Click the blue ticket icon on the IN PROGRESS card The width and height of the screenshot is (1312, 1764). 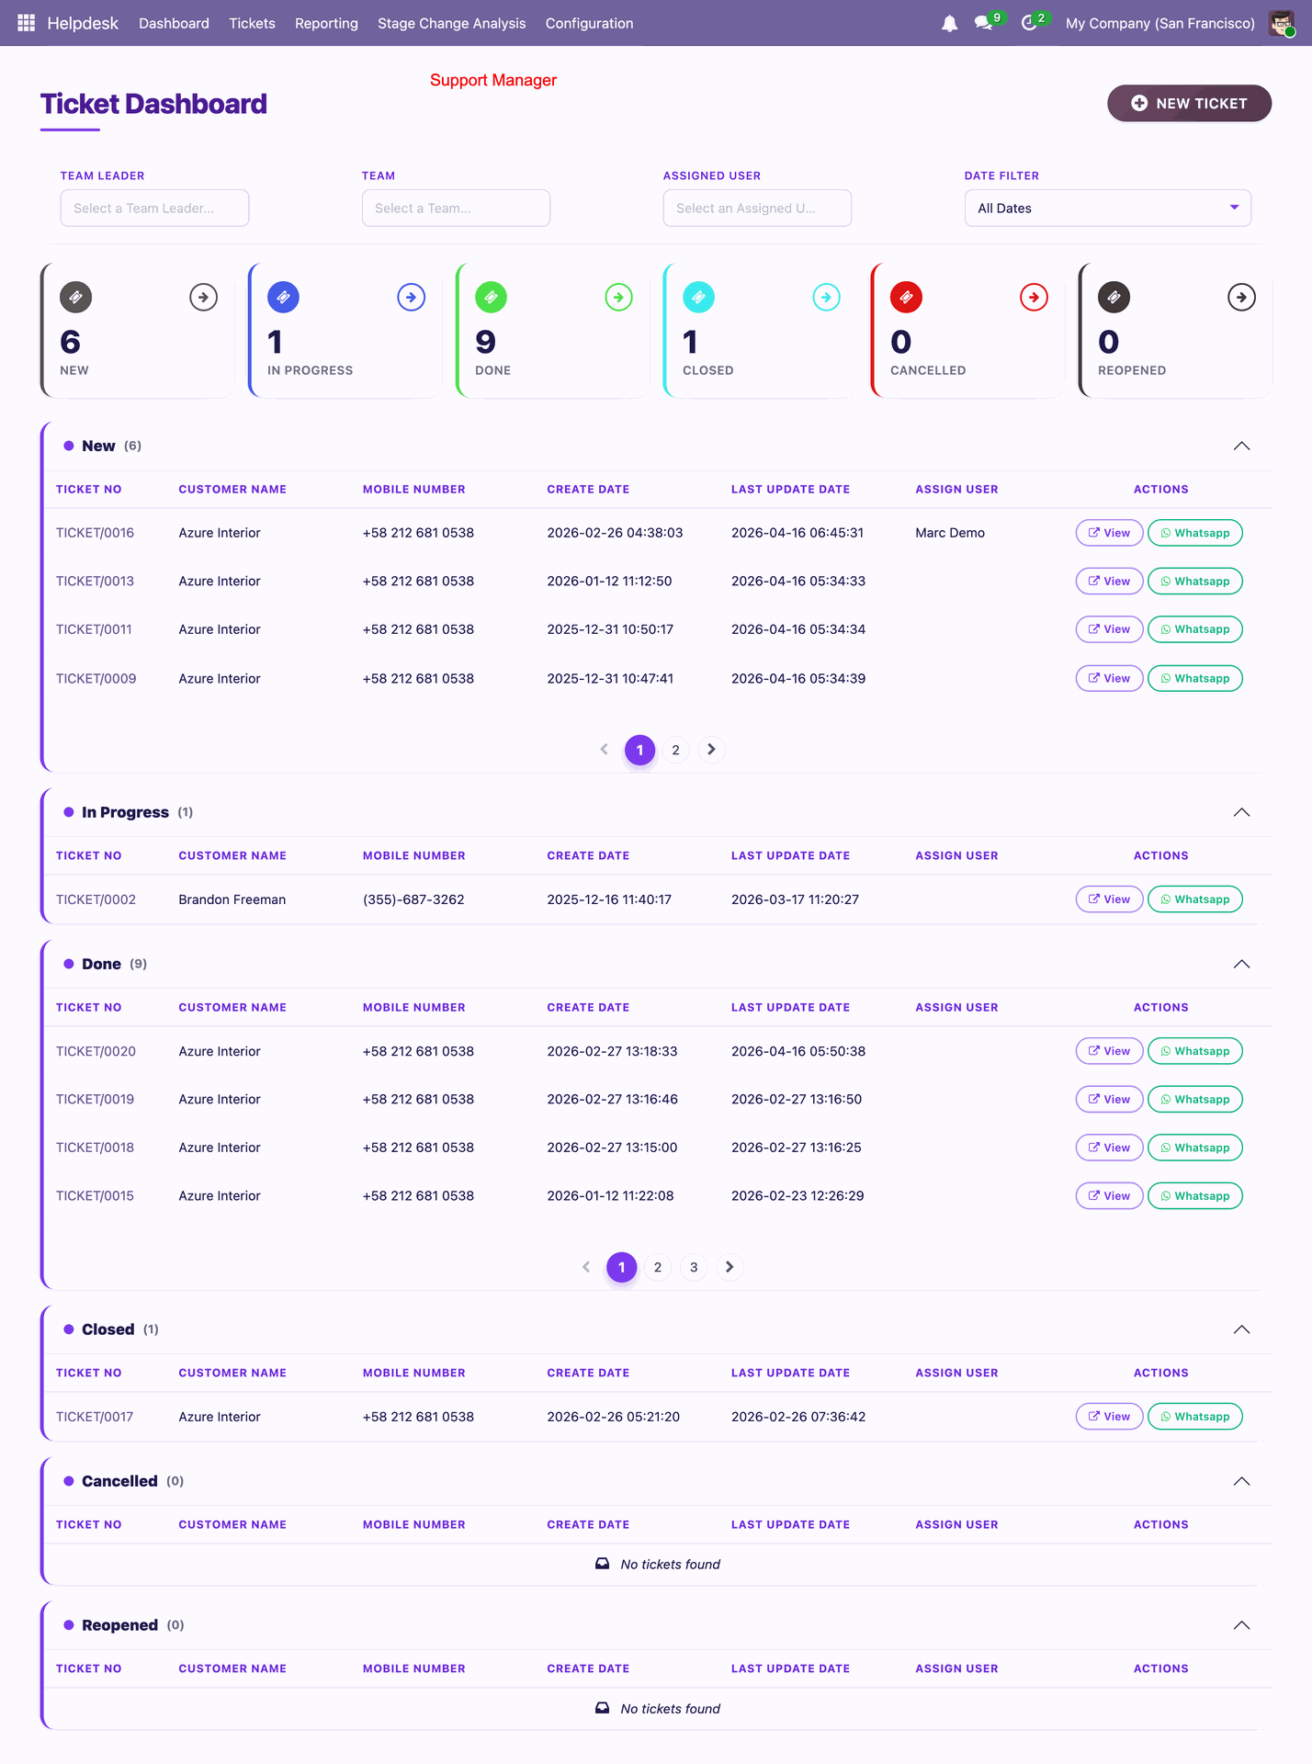tap(284, 297)
